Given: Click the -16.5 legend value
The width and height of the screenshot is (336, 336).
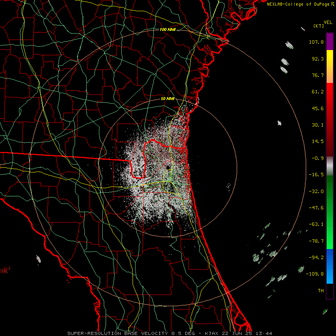Looking at the screenshot, I should [x=316, y=175].
